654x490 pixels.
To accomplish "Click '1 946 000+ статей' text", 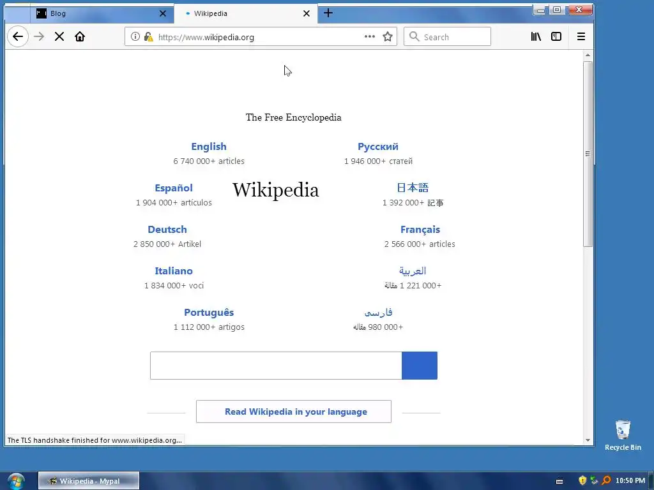I will pos(378,161).
